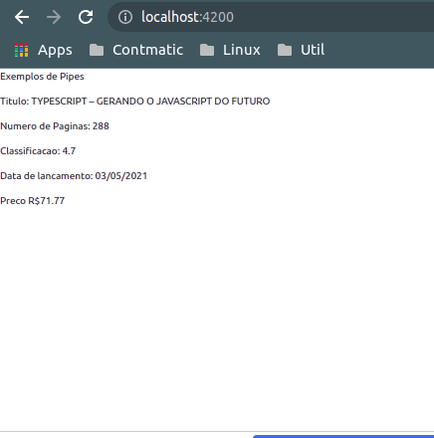The width and height of the screenshot is (434, 438).
Task: View site information icon beside the URL
Action: (125, 17)
